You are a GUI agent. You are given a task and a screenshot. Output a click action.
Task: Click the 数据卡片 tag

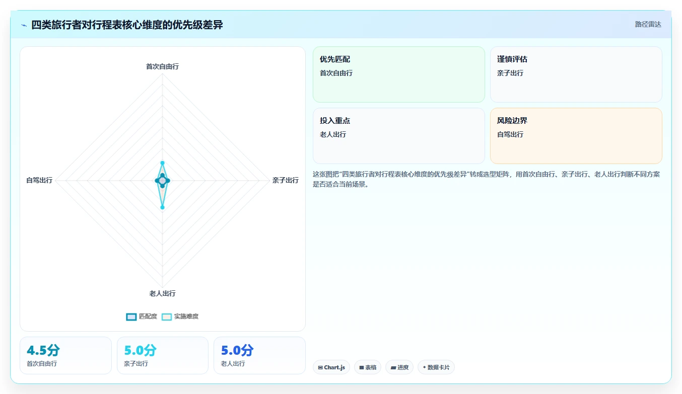pos(436,367)
